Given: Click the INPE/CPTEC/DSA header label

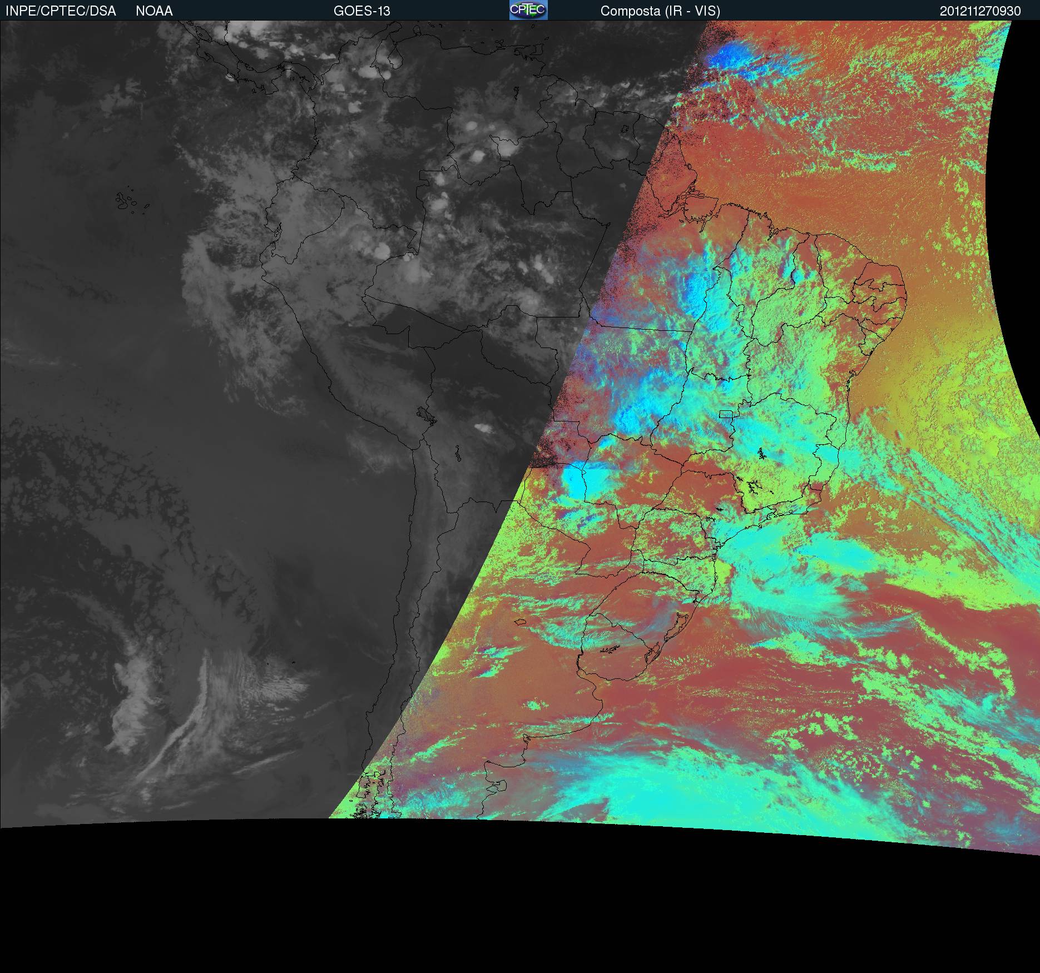Looking at the screenshot, I should point(61,11).
